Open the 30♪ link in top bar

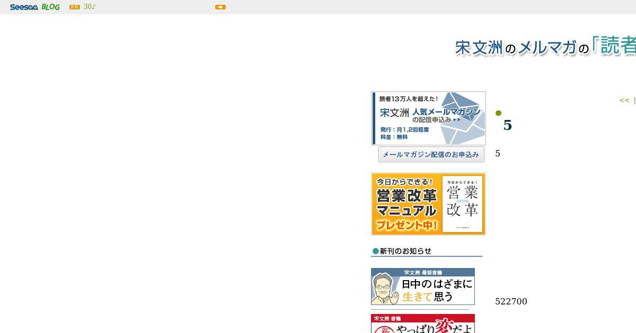pyautogui.click(x=89, y=7)
